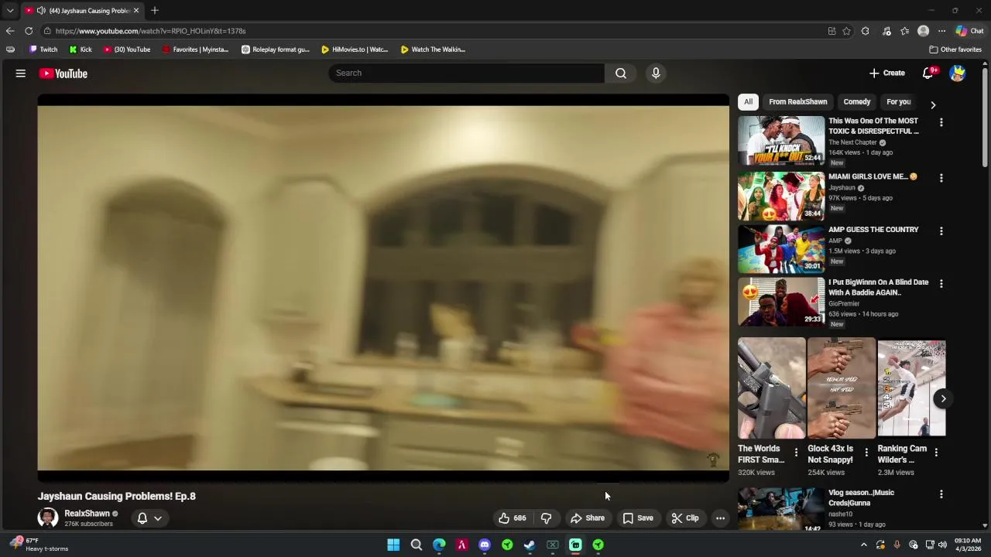Open a new browser tab

pyautogui.click(x=155, y=10)
